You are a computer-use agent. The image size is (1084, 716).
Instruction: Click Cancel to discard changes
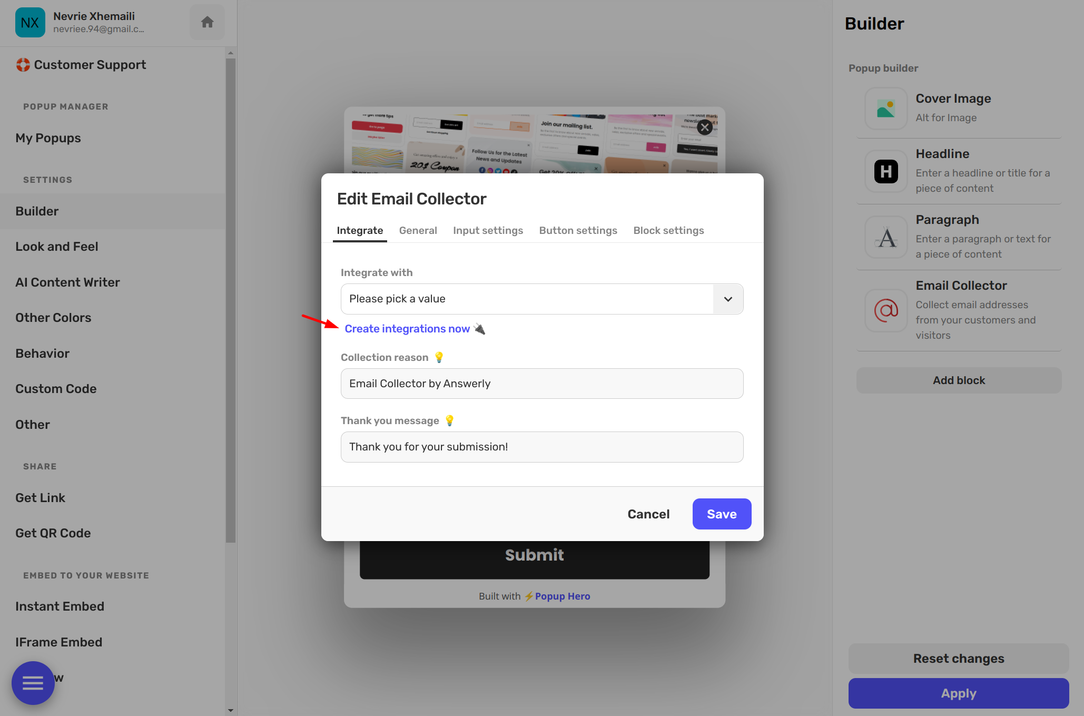(648, 514)
